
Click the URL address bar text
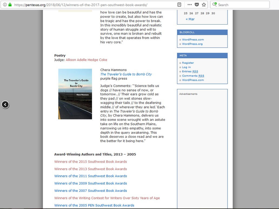[81, 5]
